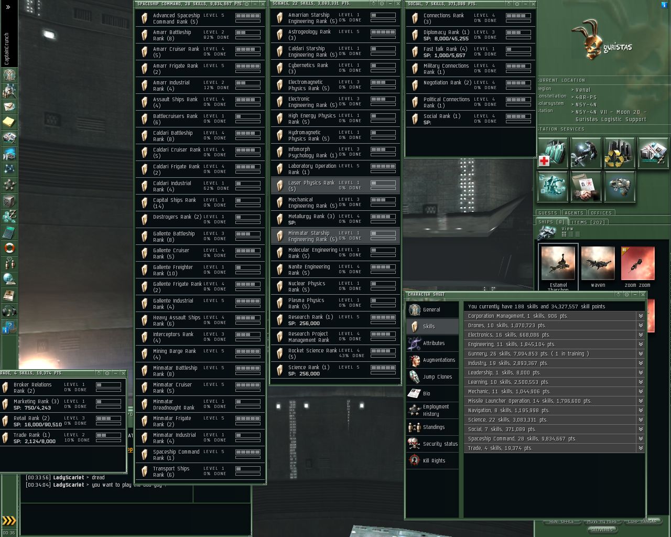This screenshot has width=671, height=537.
Task: Open the insurance handshake station service
Action: click(x=586, y=187)
